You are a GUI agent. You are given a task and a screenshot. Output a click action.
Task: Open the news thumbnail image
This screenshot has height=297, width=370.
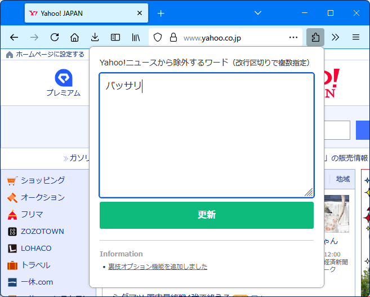click(337, 214)
